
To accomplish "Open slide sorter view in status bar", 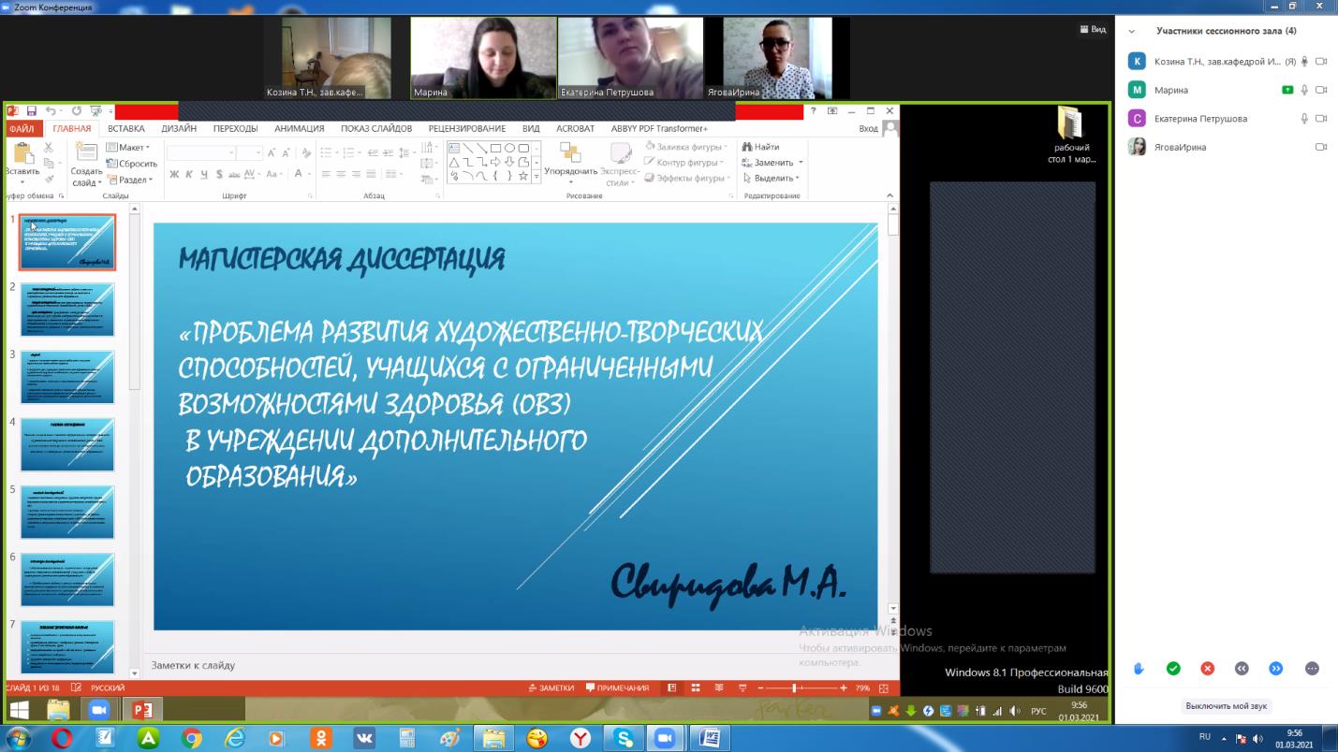I will pos(696,688).
